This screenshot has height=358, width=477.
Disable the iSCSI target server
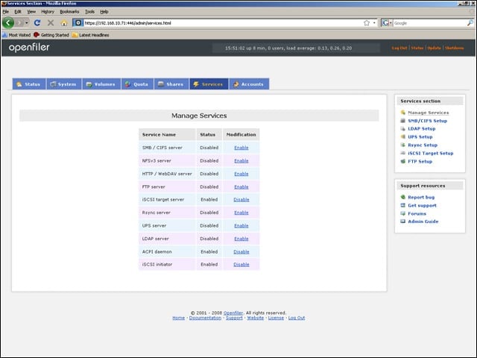pos(241,200)
